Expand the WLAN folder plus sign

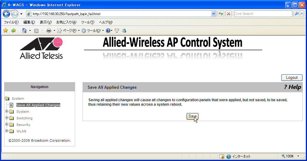tap(7, 131)
